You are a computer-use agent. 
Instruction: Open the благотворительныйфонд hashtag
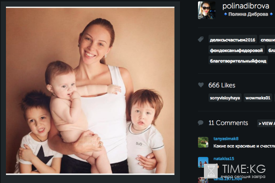(238, 61)
